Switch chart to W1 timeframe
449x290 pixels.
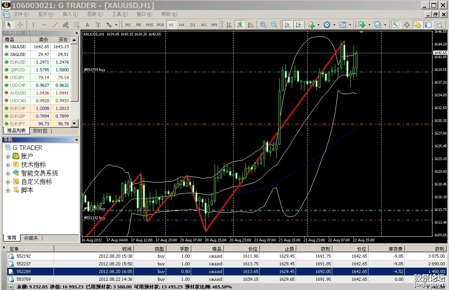tap(203, 25)
